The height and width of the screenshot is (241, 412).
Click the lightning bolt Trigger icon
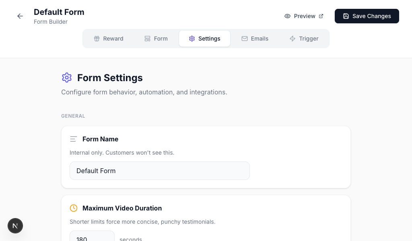click(x=293, y=39)
